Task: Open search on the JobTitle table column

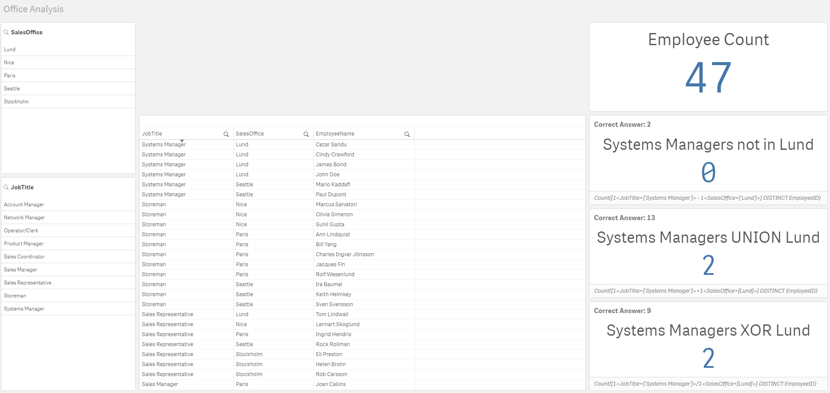Action: 226,134
